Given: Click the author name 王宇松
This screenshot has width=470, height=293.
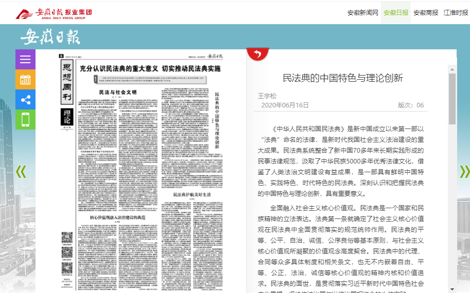Looking at the screenshot, I should pyautogui.click(x=267, y=96).
